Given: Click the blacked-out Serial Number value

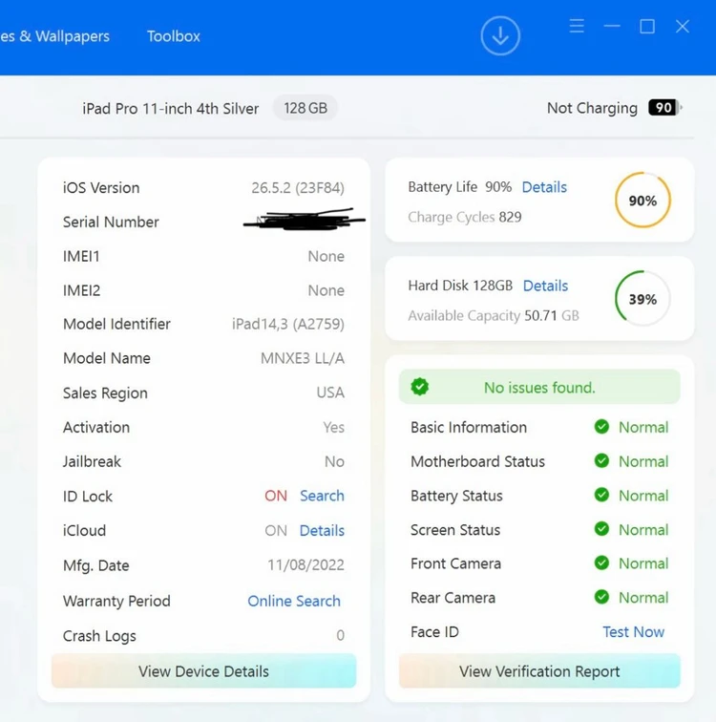Looking at the screenshot, I should tap(305, 220).
